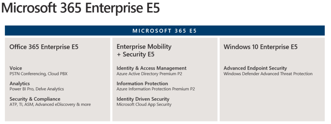The image size is (331, 124).
Task: Select the Analytics subheading
Action: pyautogui.click(x=20, y=84)
